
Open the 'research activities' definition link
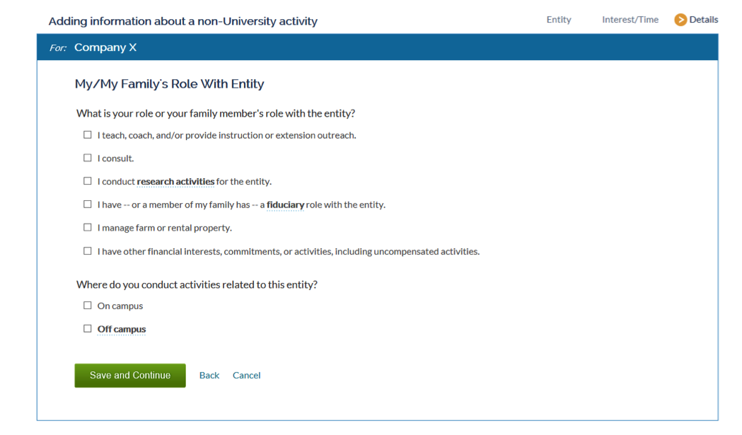coord(175,181)
